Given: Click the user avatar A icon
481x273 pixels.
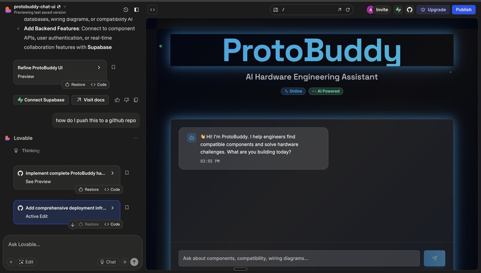Looking at the screenshot, I should (370, 10).
